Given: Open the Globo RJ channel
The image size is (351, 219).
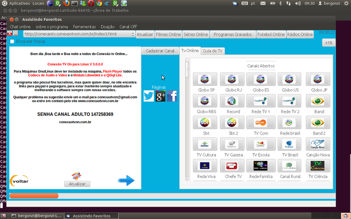Looking at the screenshot, I should (x=232, y=79).
